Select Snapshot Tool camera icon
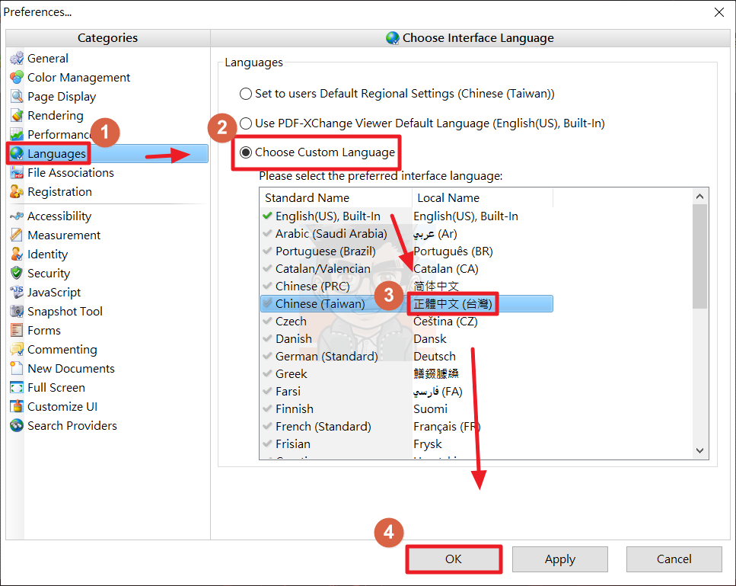Image resolution: width=736 pixels, height=586 pixels. pyautogui.click(x=17, y=311)
